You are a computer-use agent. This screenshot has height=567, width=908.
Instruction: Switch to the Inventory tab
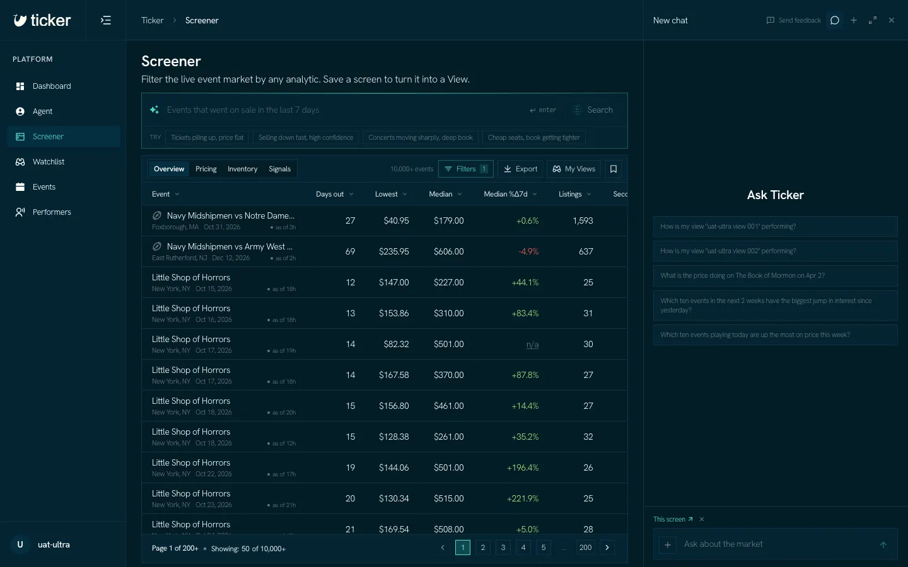(x=243, y=169)
